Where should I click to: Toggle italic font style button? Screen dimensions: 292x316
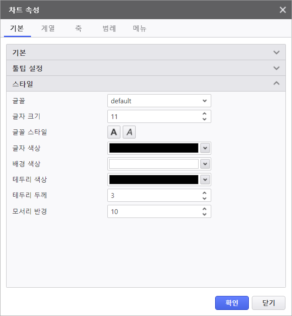pyautogui.click(x=129, y=132)
